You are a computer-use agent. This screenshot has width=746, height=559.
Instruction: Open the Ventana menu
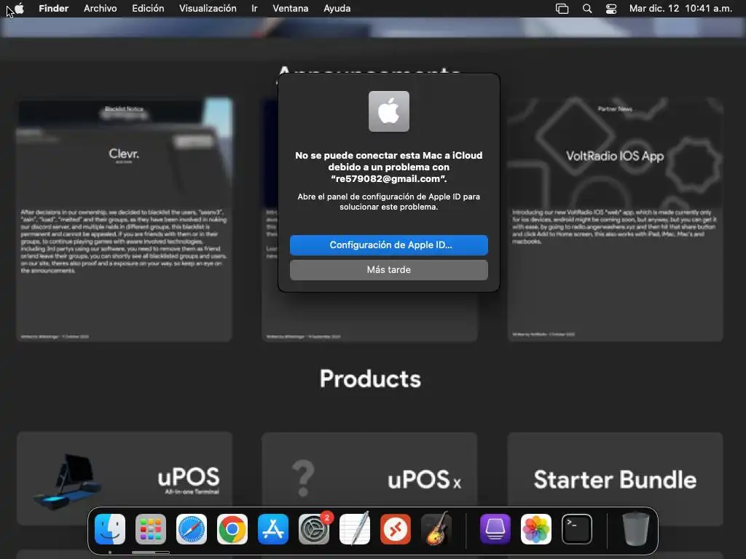(290, 9)
